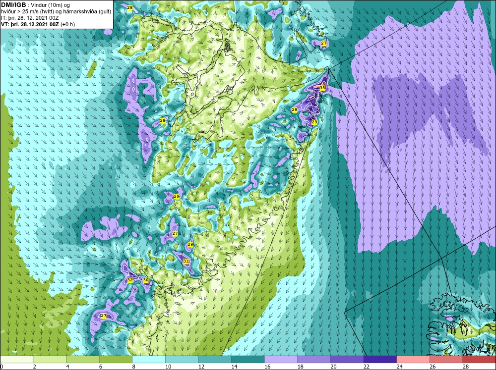Select the 12–14 m/s teal legend swatch
Screen dimensions: 496x370
[215, 359]
